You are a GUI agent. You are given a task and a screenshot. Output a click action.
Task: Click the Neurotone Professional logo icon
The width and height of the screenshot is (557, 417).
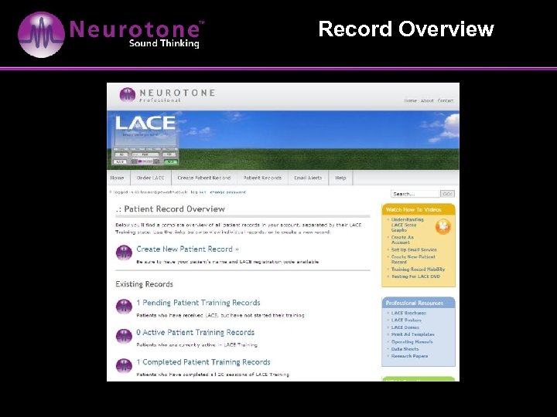(127, 95)
